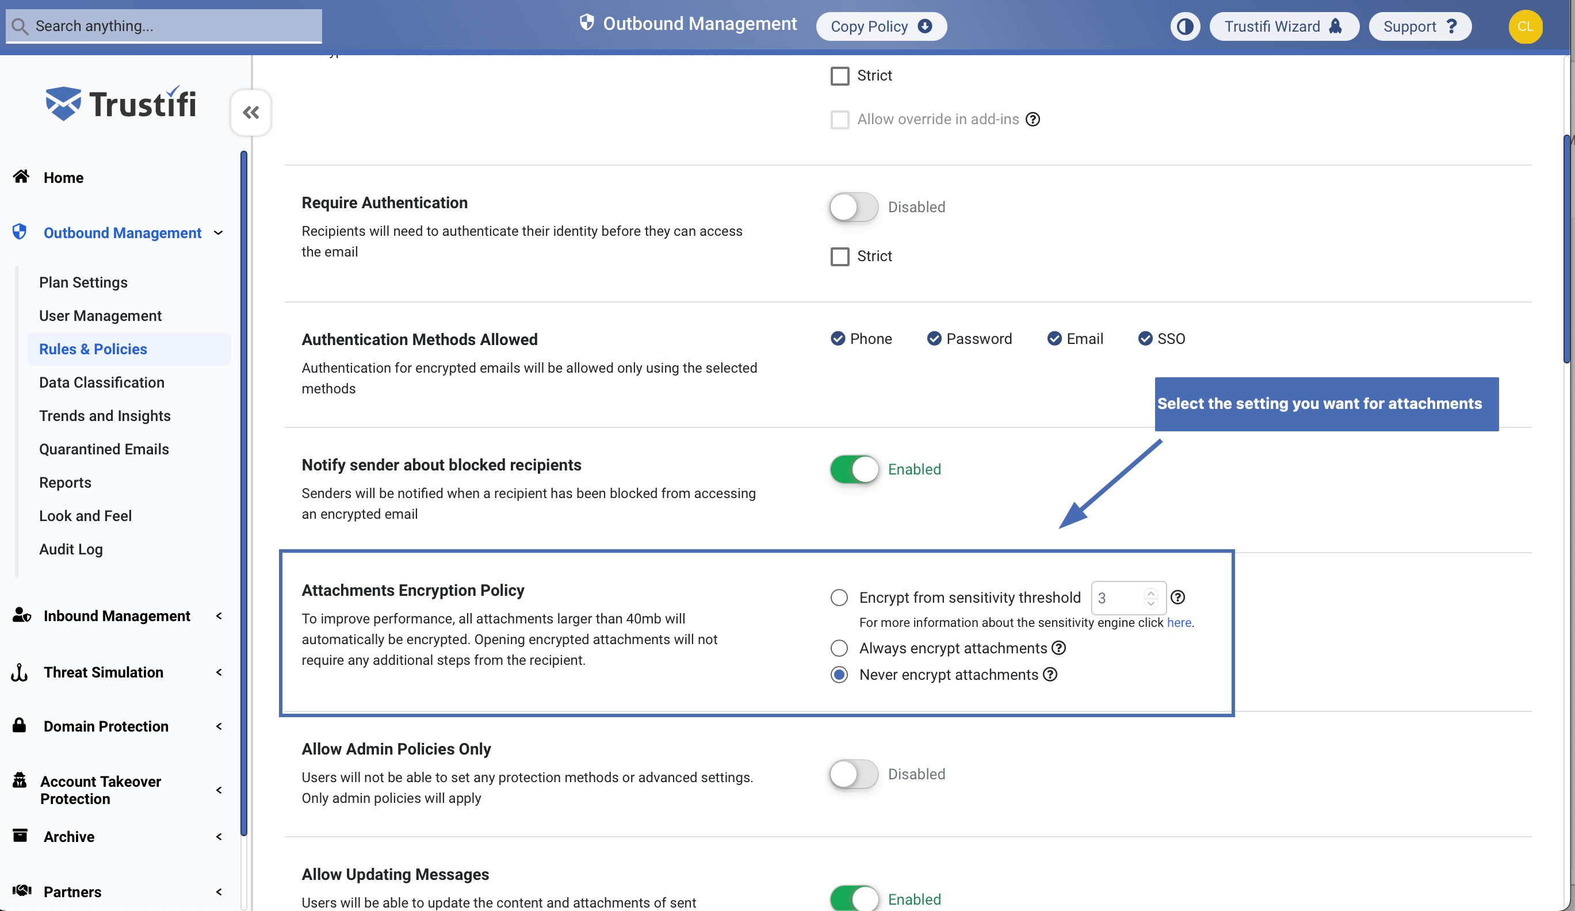Open Quarantined Emails page
Image resolution: width=1575 pixels, height=911 pixels.
pyautogui.click(x=104, y=449)
